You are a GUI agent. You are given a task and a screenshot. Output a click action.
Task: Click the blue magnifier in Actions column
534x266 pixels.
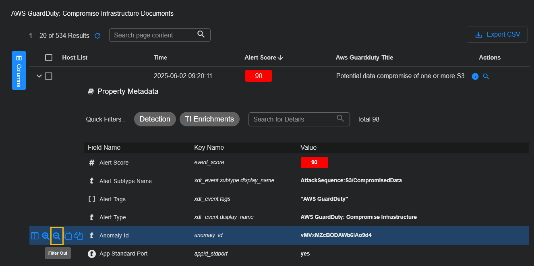(x=486, y=76)
